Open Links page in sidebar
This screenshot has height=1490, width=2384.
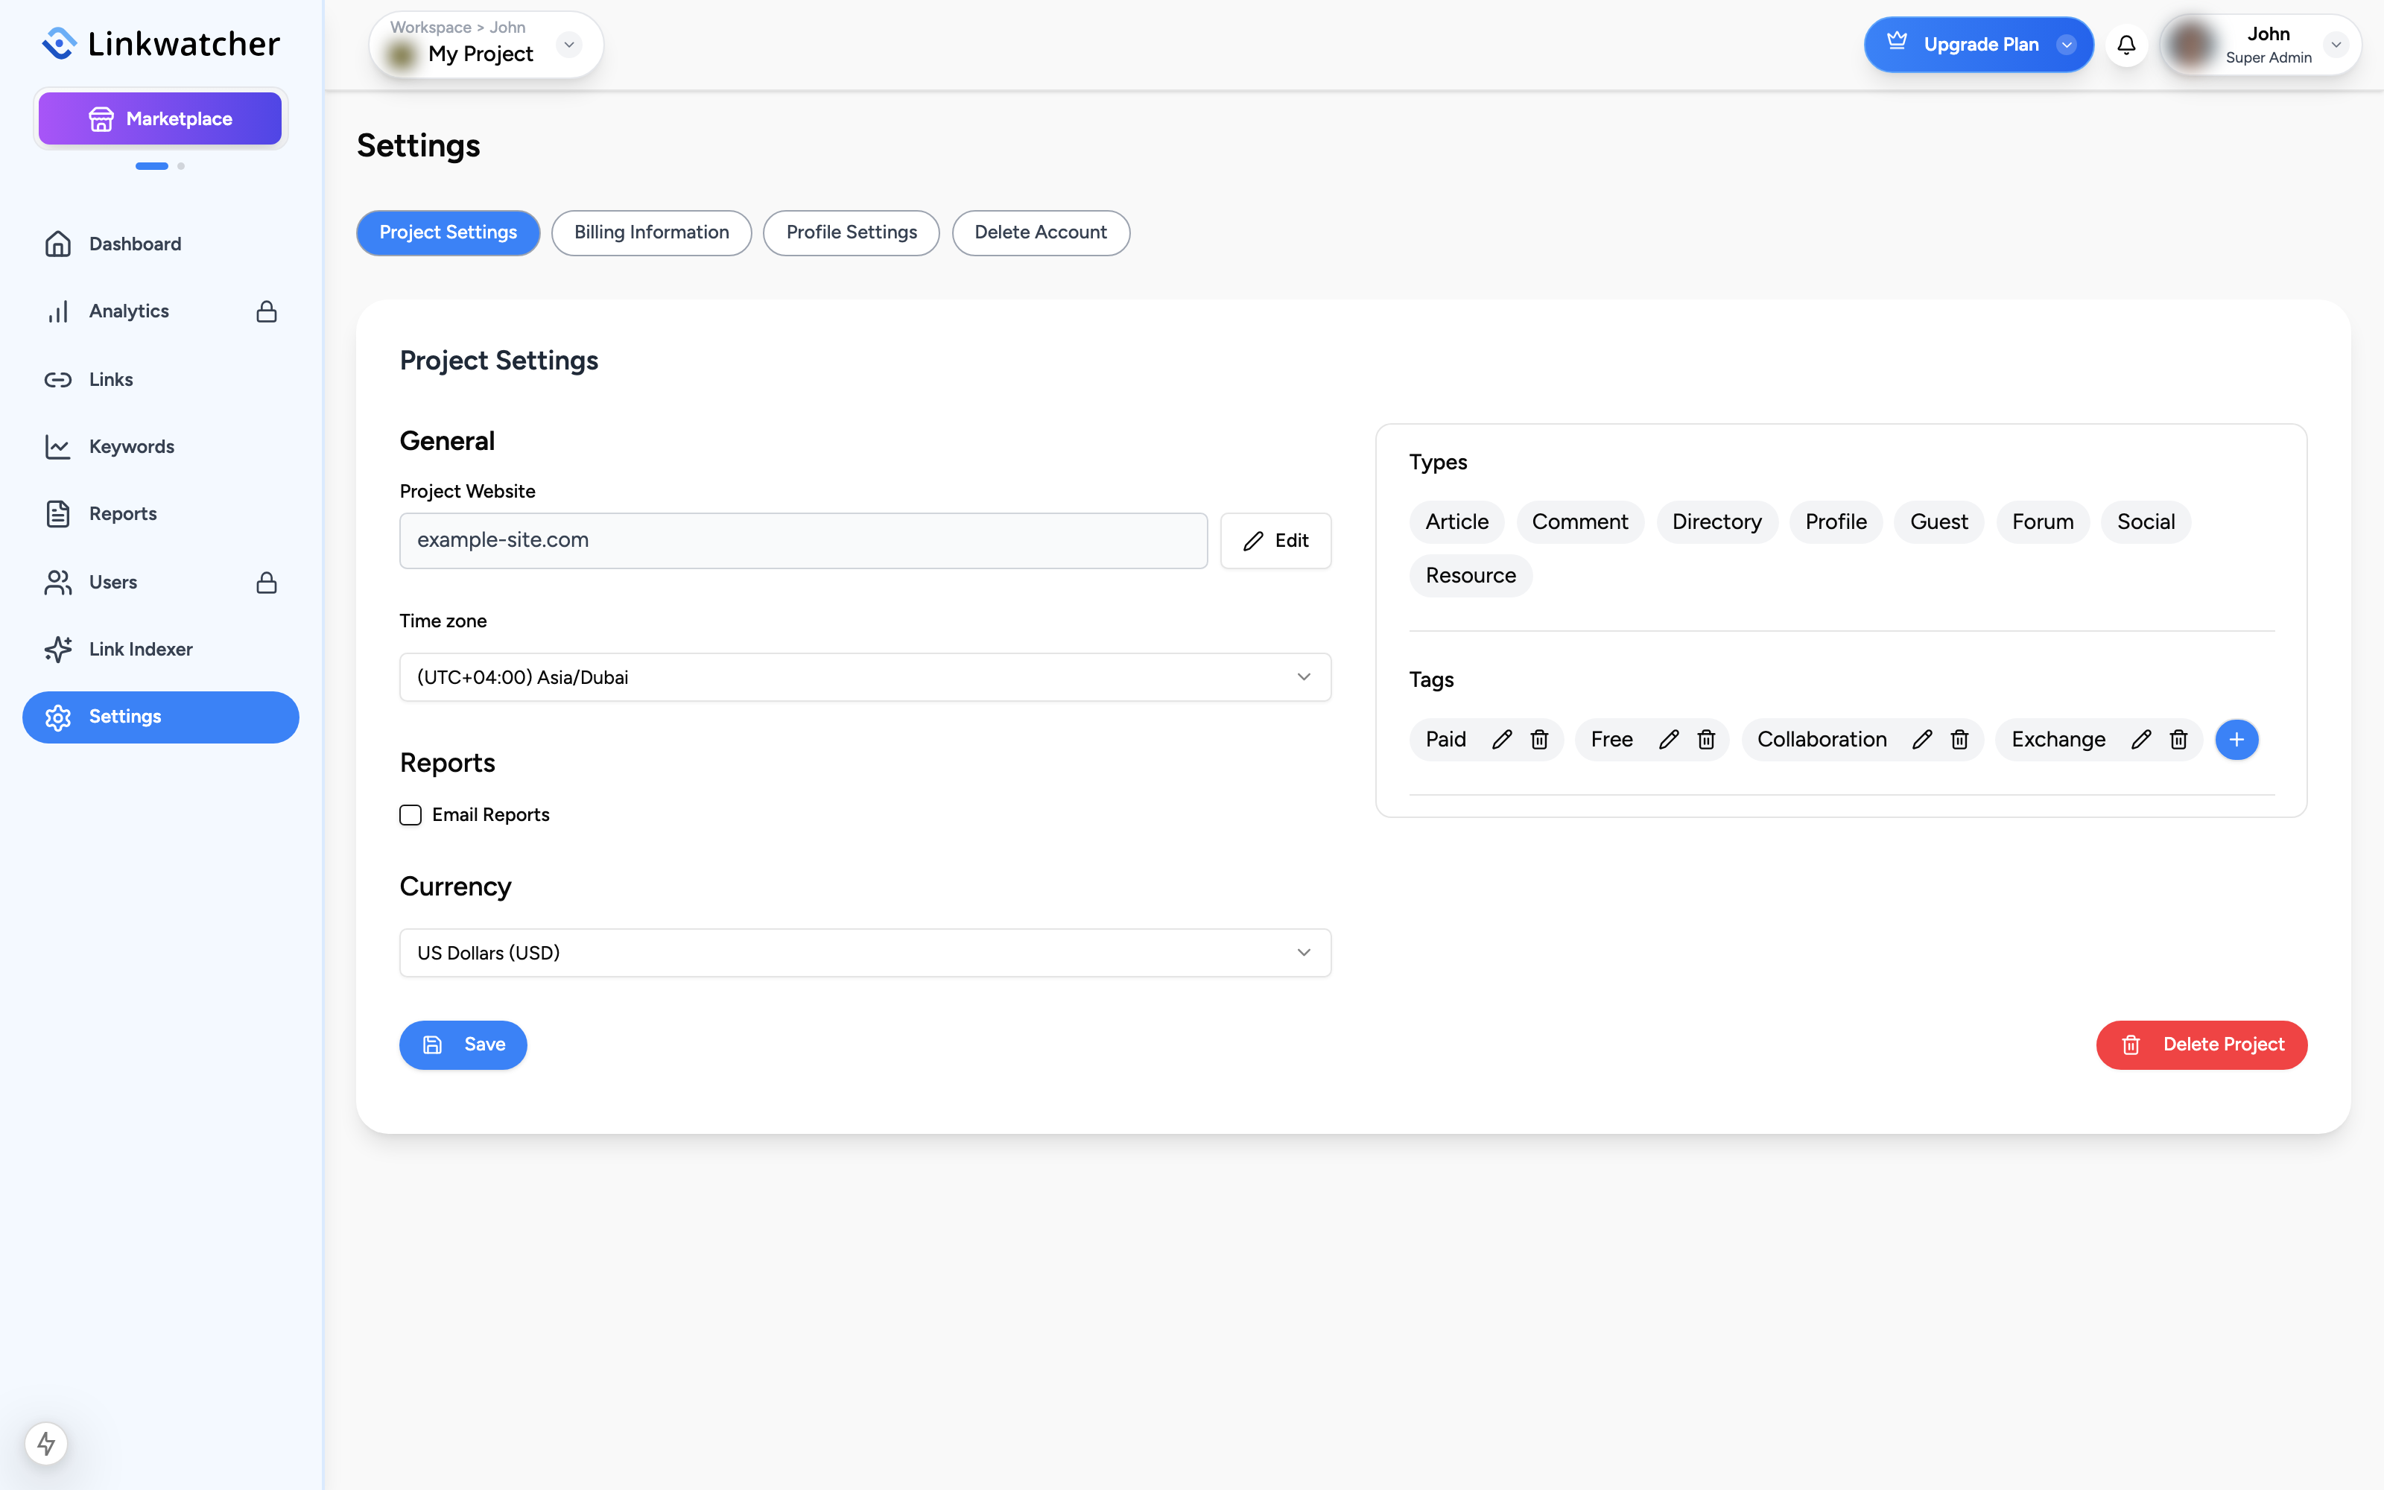161,379
